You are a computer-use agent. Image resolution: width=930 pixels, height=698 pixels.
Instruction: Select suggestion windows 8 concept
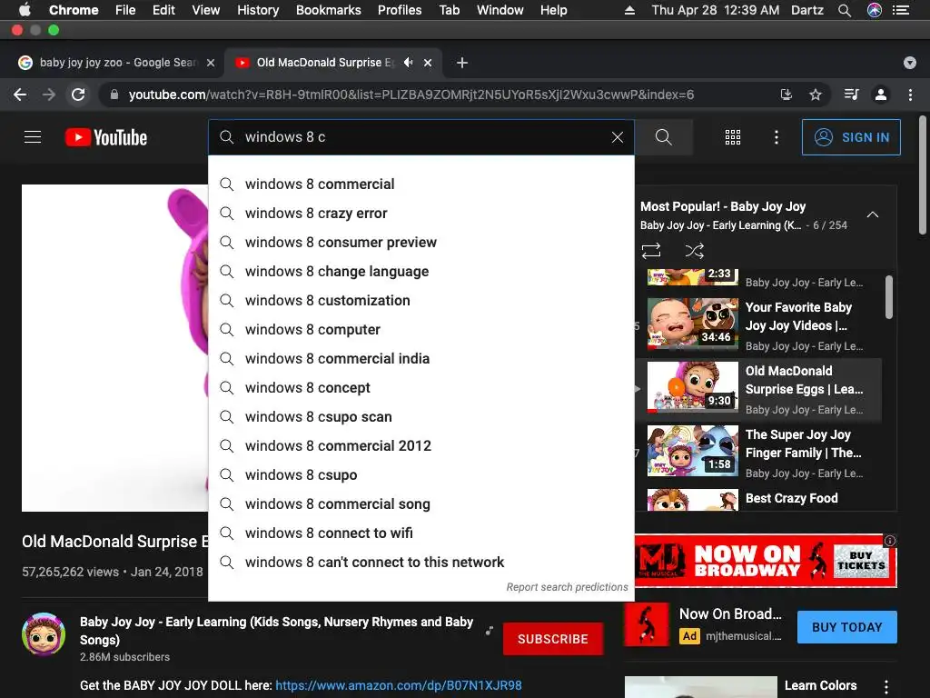[x=421, y=387]
